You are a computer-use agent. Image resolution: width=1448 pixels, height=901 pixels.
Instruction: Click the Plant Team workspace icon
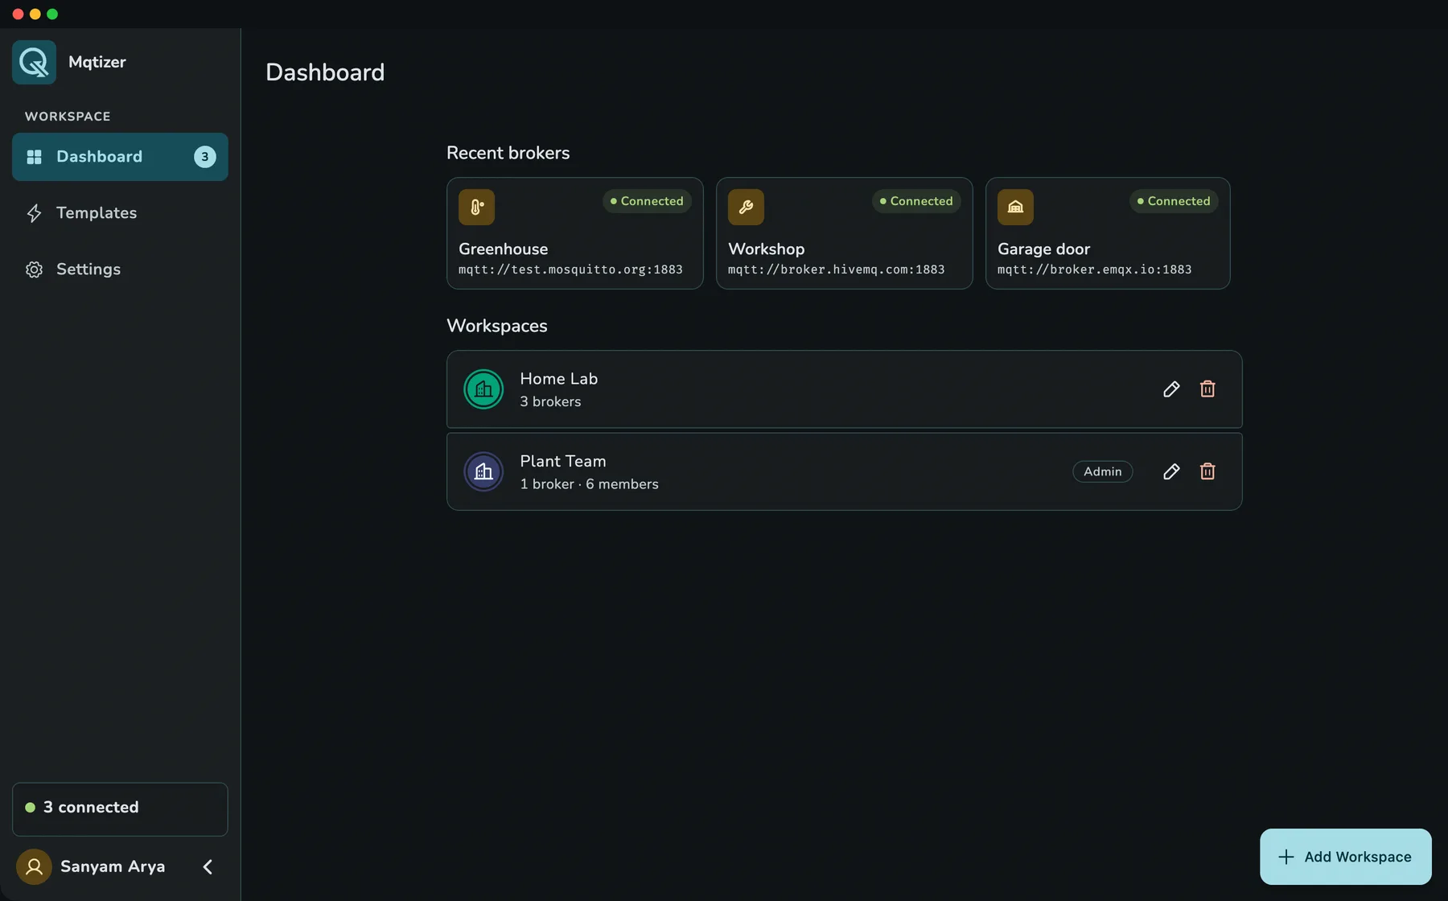[x=483, y=471]
